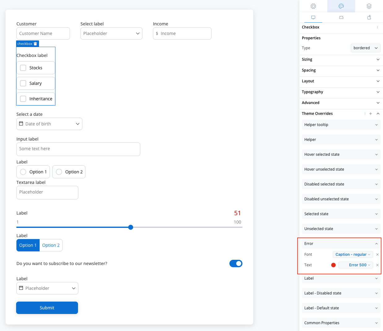This screenshot has width=383, height=331.
Task: Expand Hover unselected state override
Action: (341, 169)
